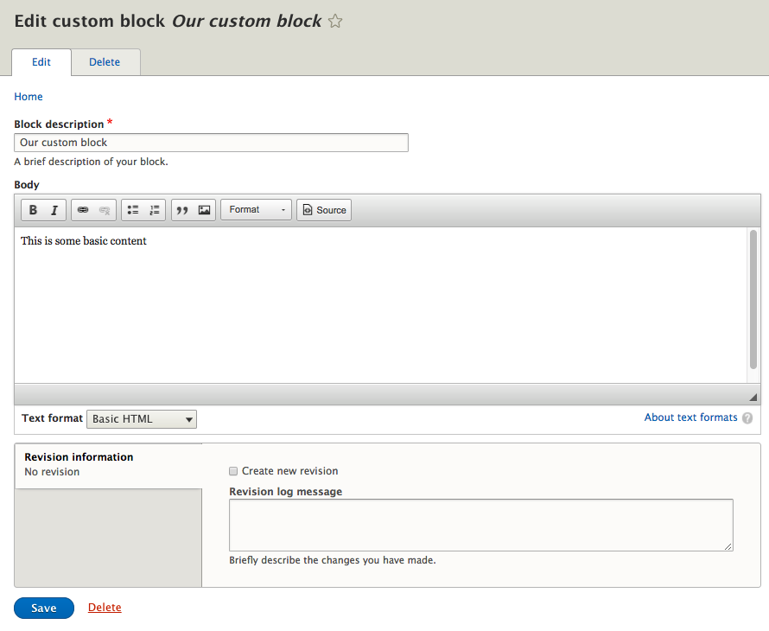Open the Format dropdown in the editor

point(256,210)
